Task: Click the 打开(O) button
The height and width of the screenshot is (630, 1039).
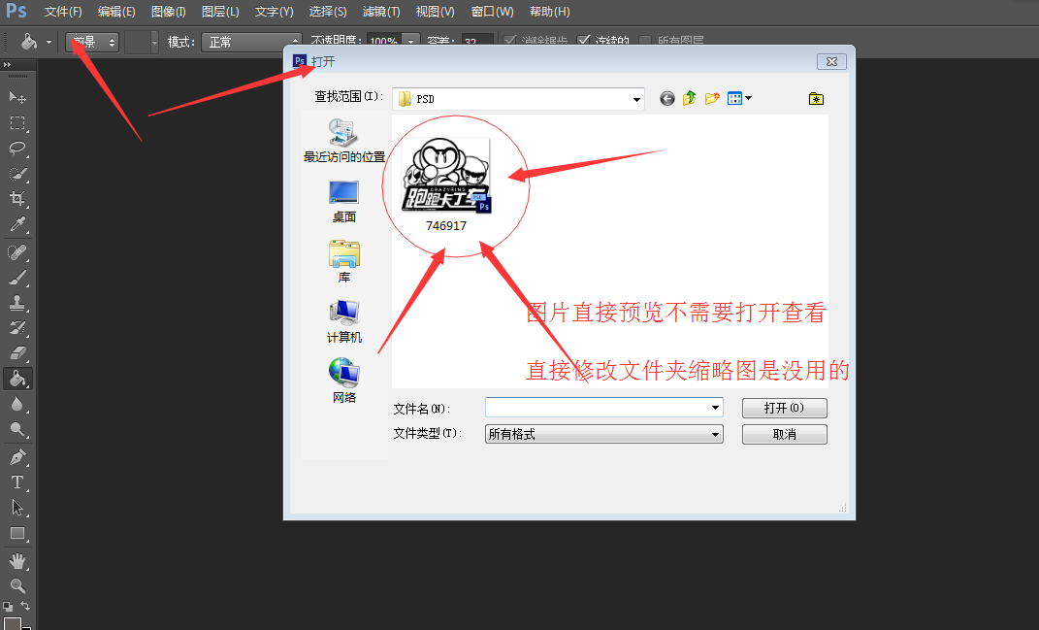Action: click(x=785, y=408)
